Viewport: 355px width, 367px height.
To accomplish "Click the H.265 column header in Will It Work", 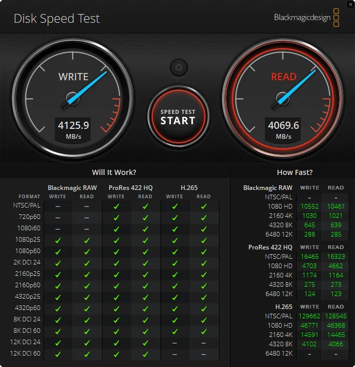I will [x=189, y=188].
